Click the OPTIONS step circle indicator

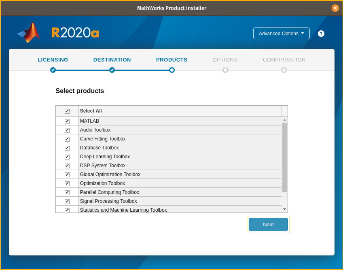[x=225, y=70]
